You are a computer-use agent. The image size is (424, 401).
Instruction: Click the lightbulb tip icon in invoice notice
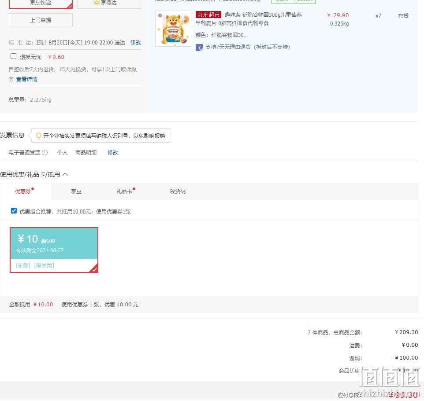(39, 136)
